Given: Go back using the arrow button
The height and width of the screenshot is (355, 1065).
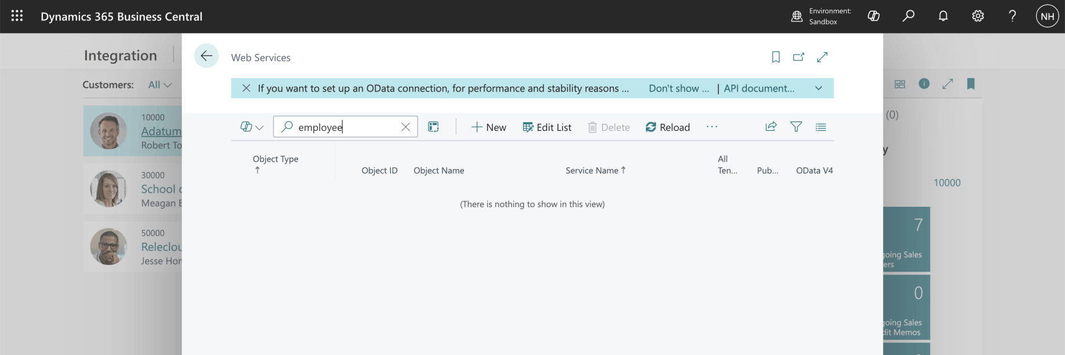Looking at the screenshot, I should point(206,56).
